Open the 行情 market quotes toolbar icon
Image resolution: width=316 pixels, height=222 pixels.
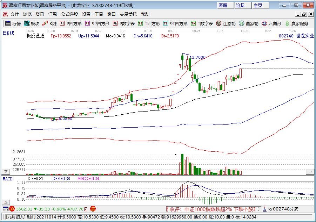(x=13, y=24)
